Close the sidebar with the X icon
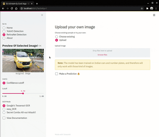Image resolution: width=159 pixels, height=137 pixels. (42, 15)
